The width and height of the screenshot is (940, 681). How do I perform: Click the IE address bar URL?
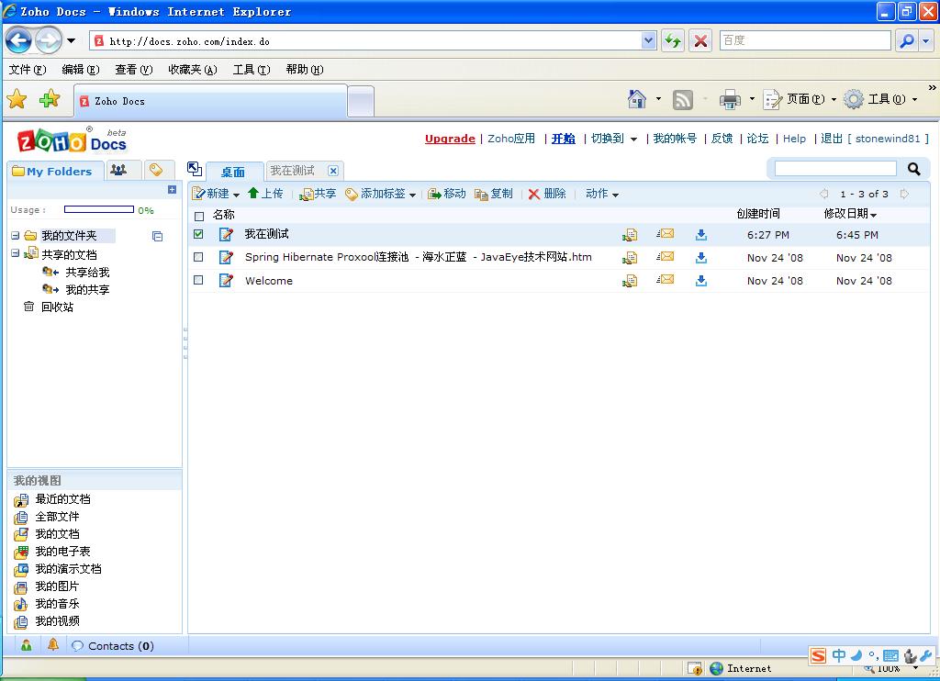click(189, 41)
